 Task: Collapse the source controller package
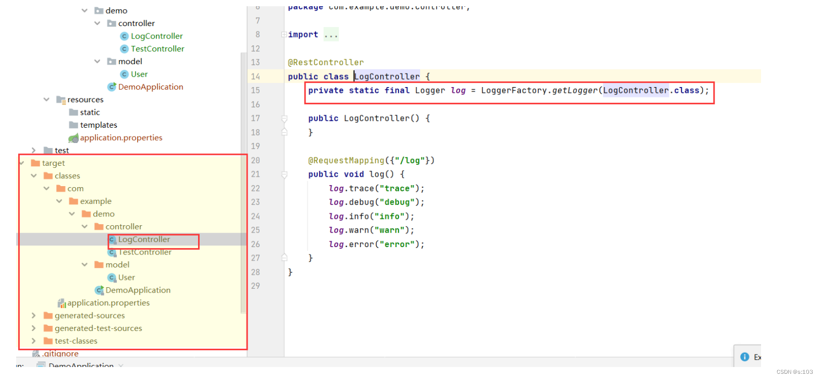(x=97, y=23)
